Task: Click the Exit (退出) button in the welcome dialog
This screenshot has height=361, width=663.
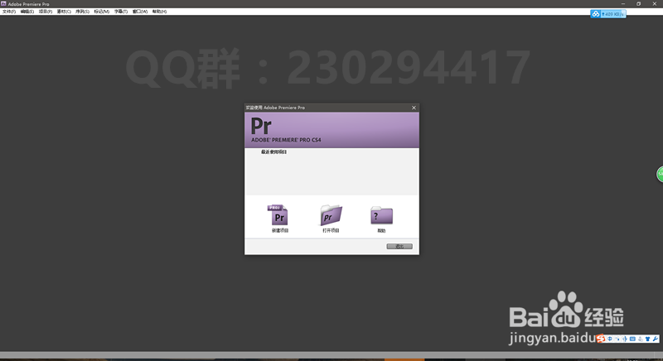Action: (x=399, y=246)
